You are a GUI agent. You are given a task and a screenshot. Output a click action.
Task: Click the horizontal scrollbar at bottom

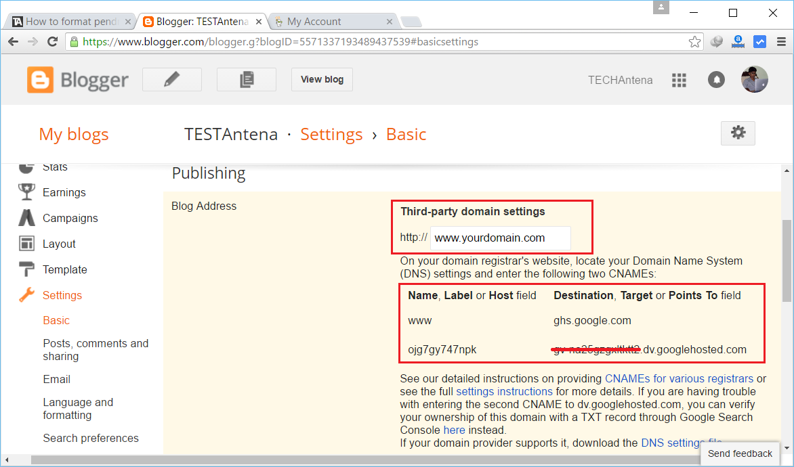[x=364, y=460]
